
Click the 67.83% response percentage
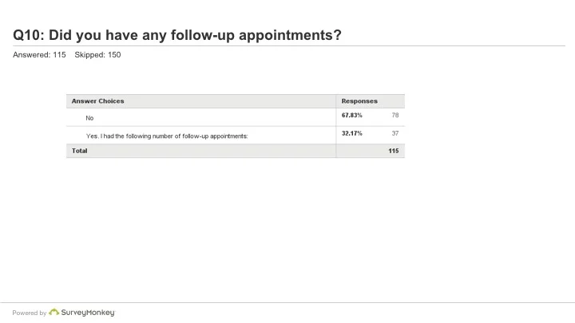(351, 115)
